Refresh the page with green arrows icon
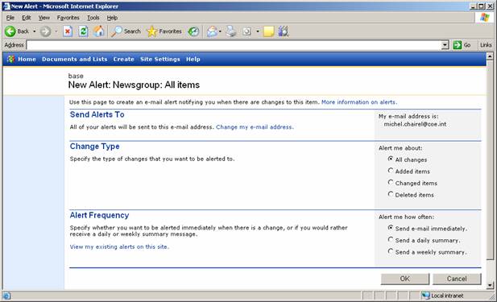497x302 pixels. point(83,31)
